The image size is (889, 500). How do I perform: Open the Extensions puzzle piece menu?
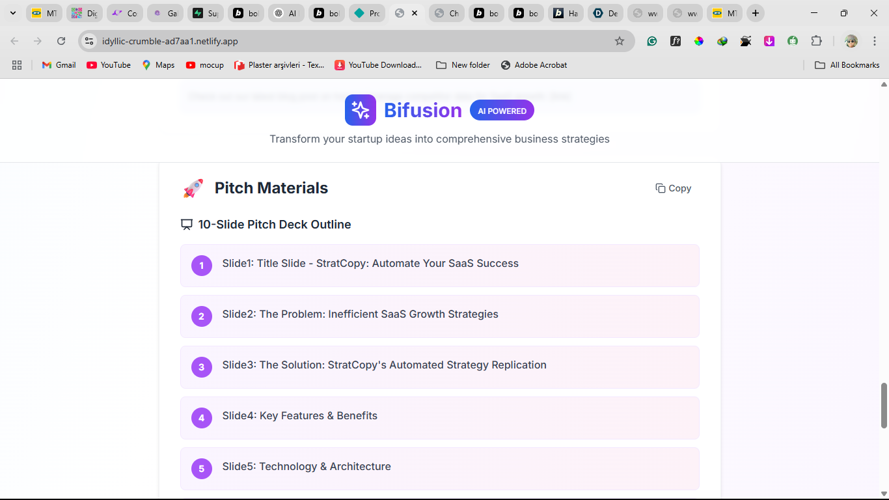(x=817, y=41)
